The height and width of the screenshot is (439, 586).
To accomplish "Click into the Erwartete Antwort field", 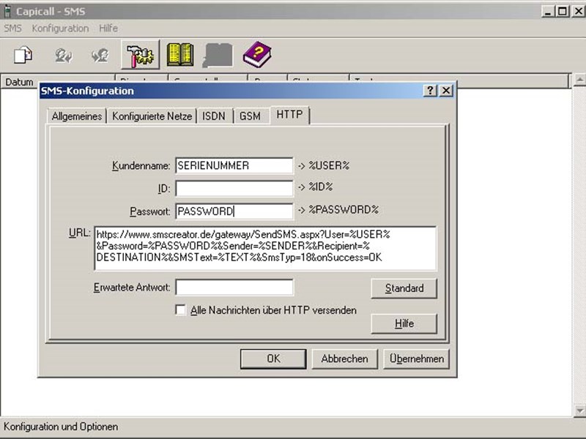I will tap(234, 288).
